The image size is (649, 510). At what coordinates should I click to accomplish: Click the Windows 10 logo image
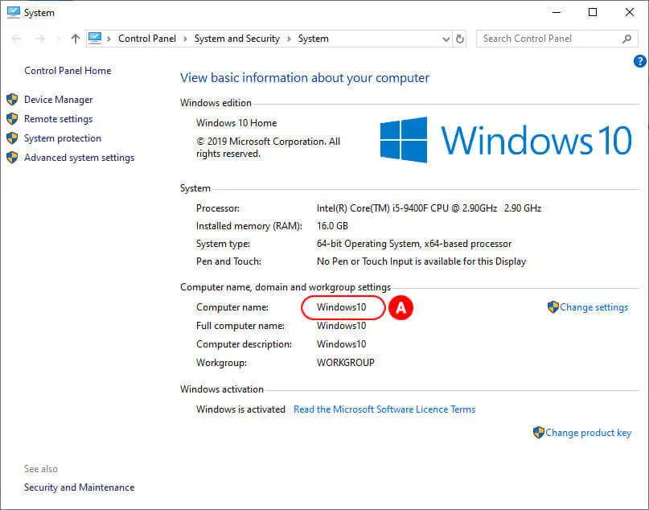pyautogui.click(x=505, y=140)
